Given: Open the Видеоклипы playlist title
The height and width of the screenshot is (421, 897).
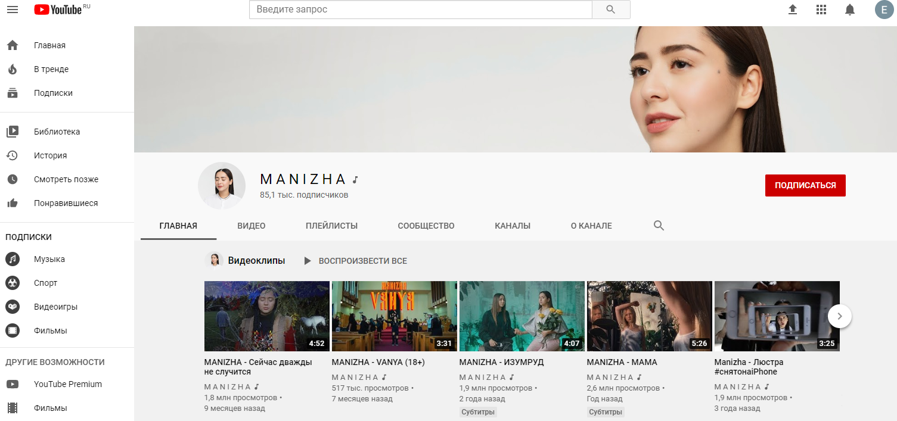Looking at the screenshot, I should [x=256, y=260].
